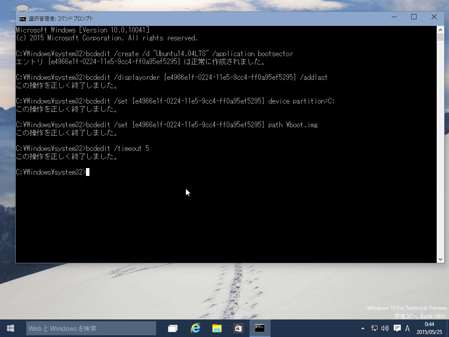Show hidden system tray icons
Viewport: 449px width, 337px height.
[363, 328]
